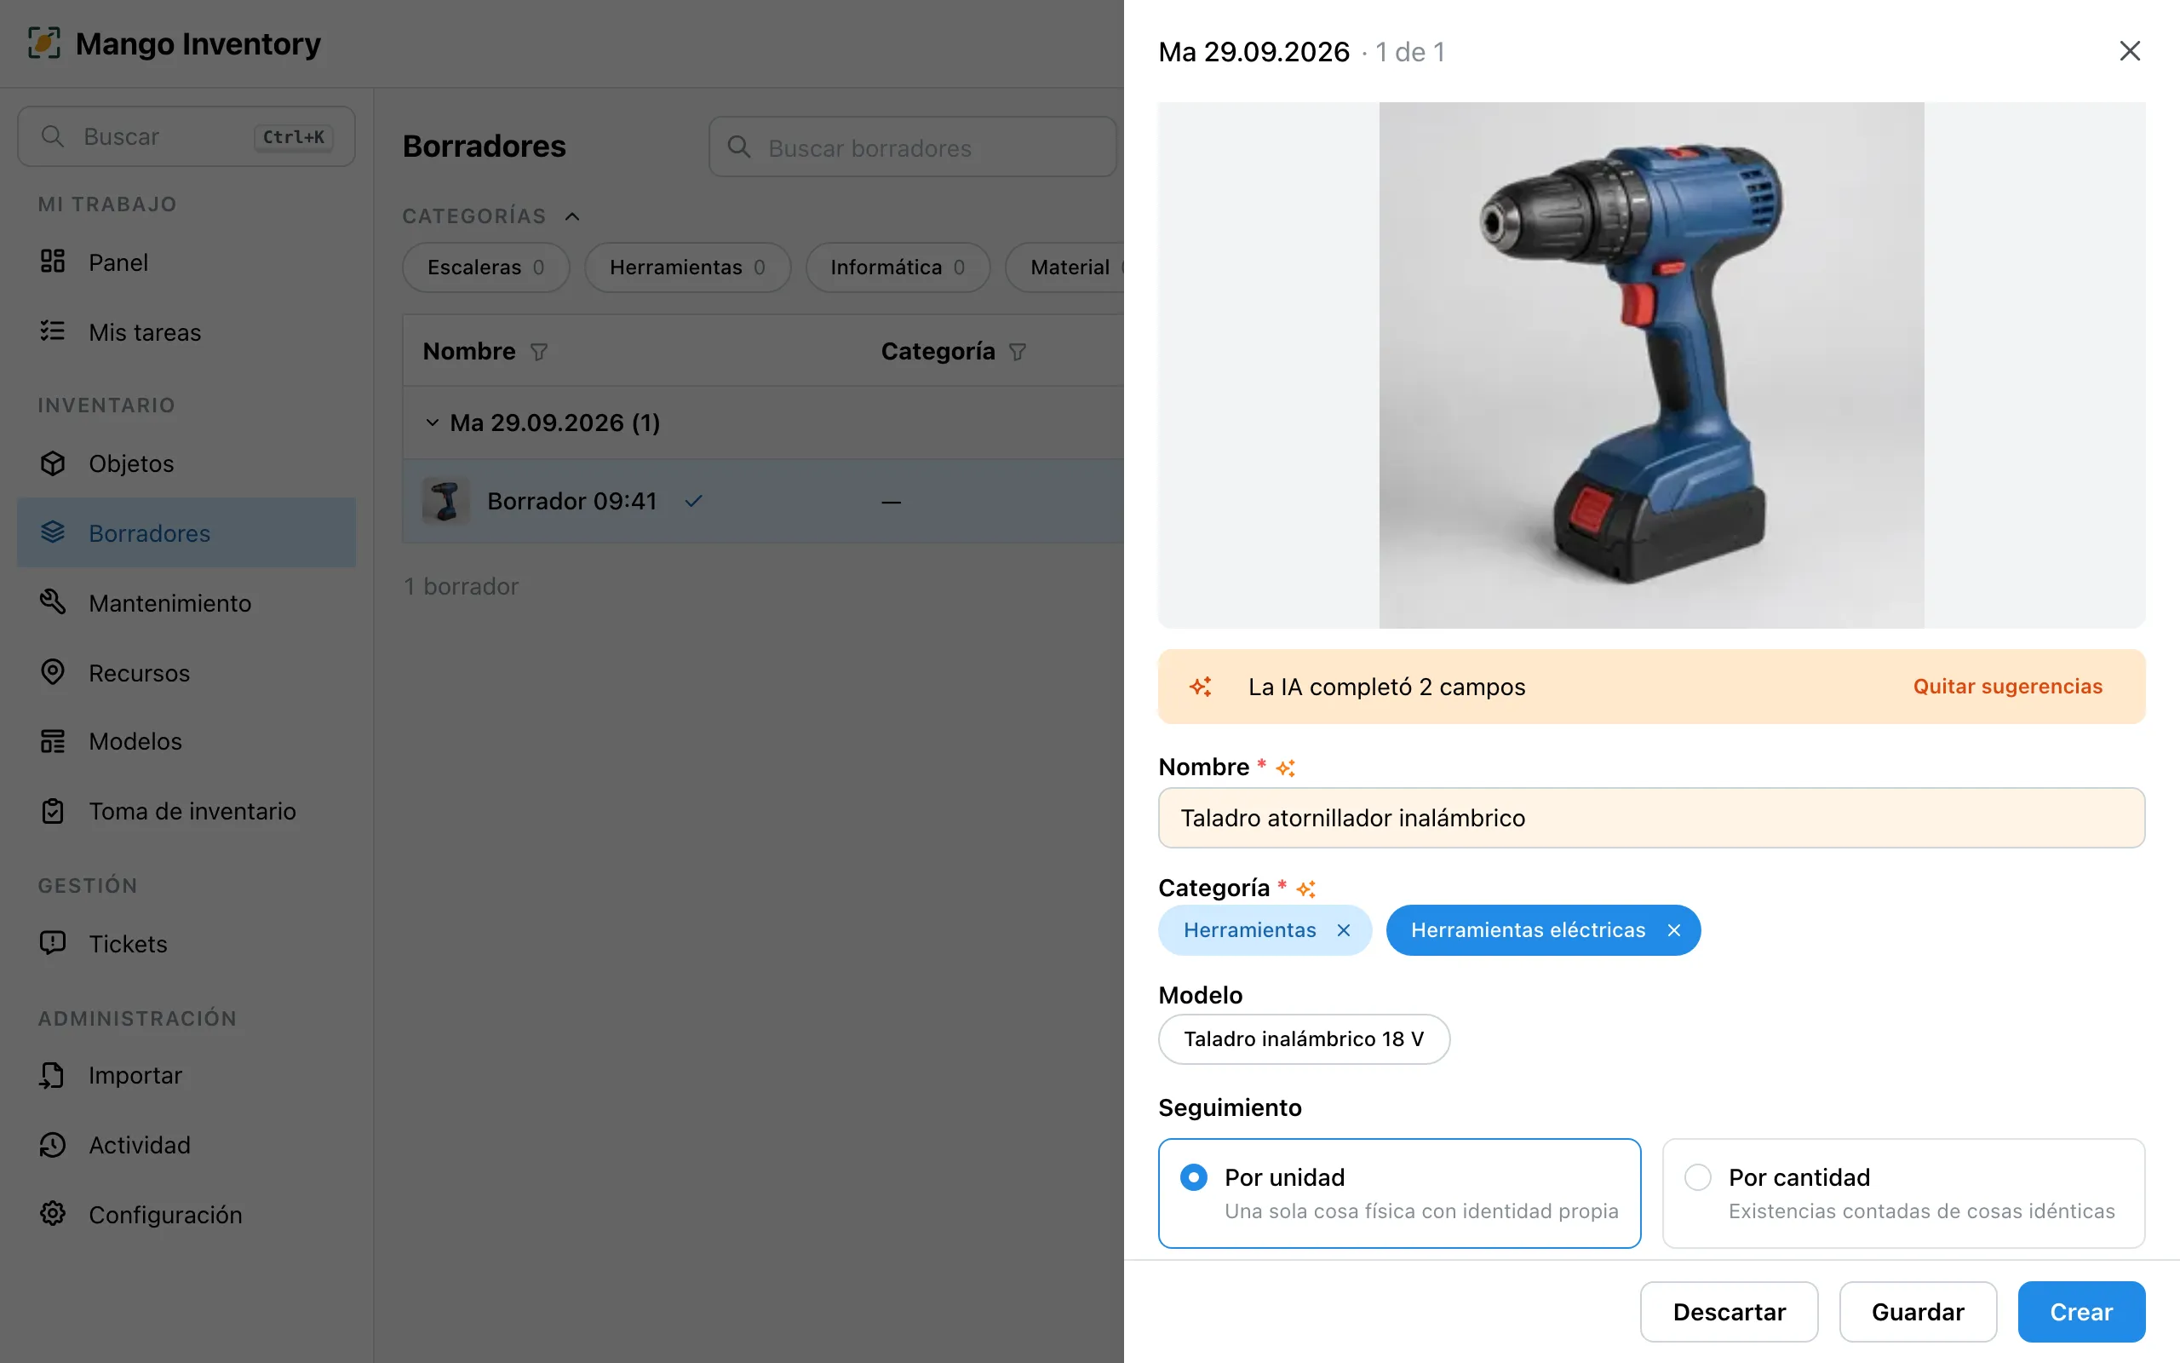The width and height of the screenshot is (2180, 1363).
Task: Click the blue Crear button
Action: coord(2081,1312)
